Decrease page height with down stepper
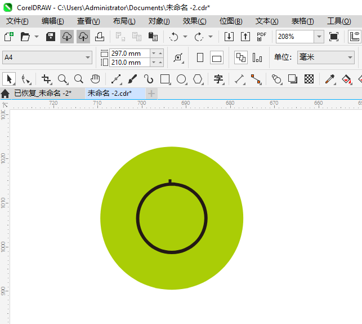This screenshot has width=362, height=324. [154, 63]
